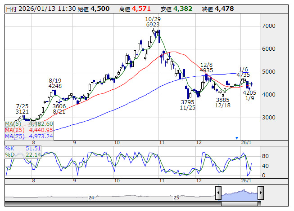Click the 8/19 high label 4248
This screenshot has width=294, height=211.
[55, 86]
